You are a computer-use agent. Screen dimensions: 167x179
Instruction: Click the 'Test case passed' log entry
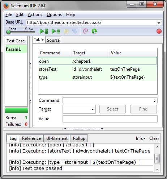tap(36, 168)
